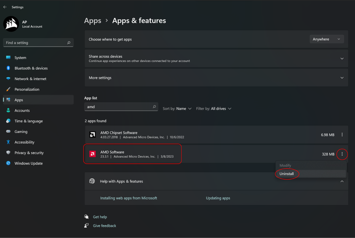Open the Sort by Name dropdown
Viewport: 355px width, 238px height.
click(177, 109)
